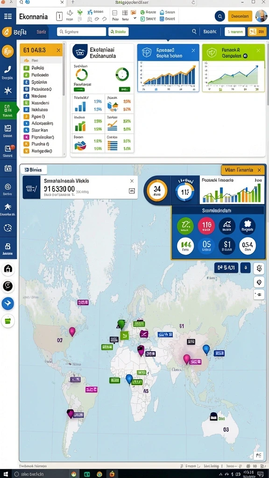Click the round dark-blue search icon in header
The width and height of the screenshot is (269, 478).
(x=219, y=16)
